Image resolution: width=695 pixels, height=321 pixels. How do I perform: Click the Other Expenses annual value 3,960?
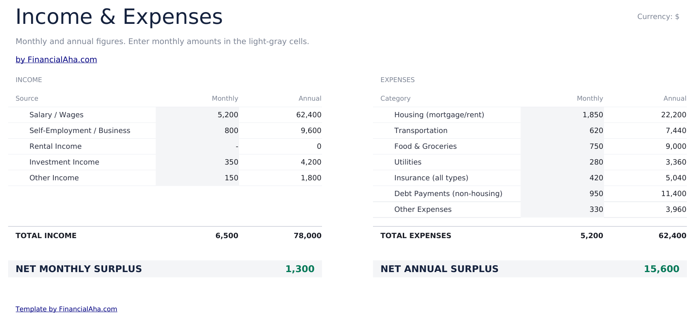tap(676, 209)
